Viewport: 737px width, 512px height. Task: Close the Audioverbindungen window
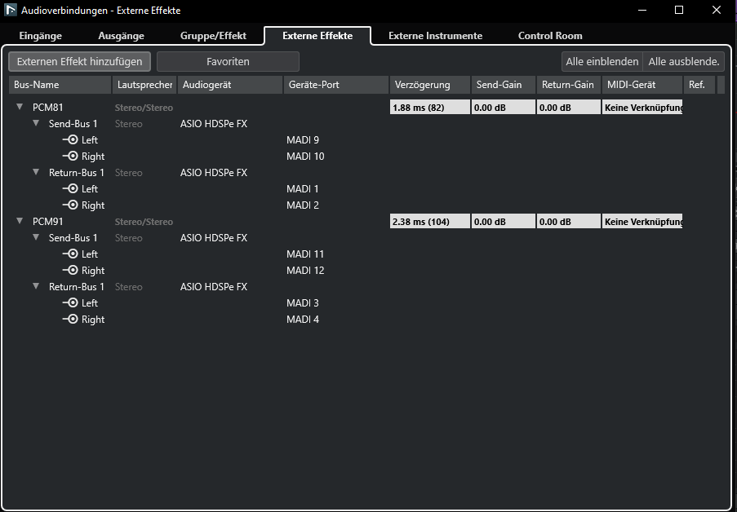717,10
